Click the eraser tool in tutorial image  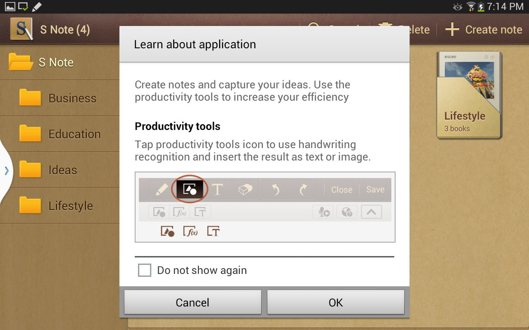(x=245, y=189)
